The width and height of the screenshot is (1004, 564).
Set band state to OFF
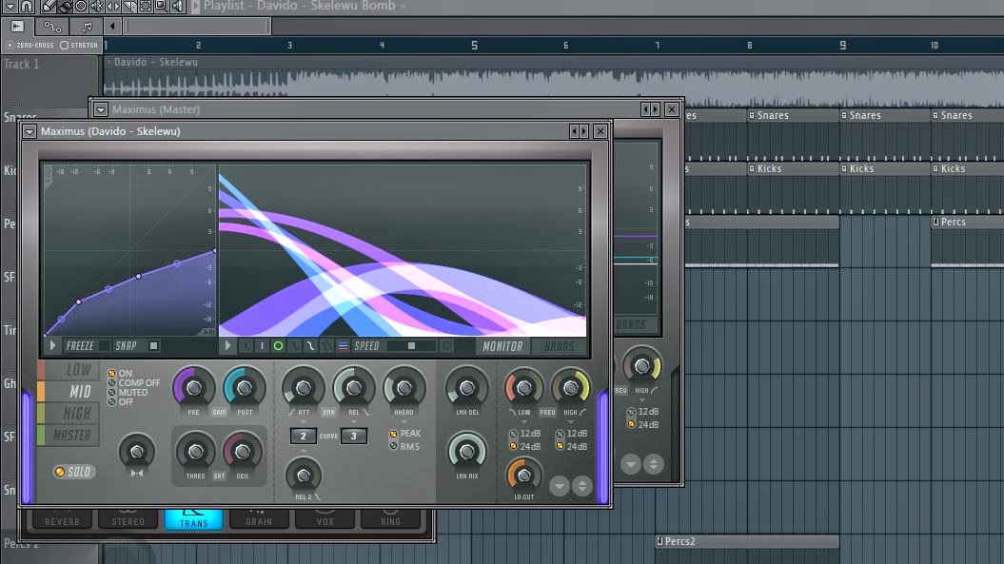click(121, 402)
